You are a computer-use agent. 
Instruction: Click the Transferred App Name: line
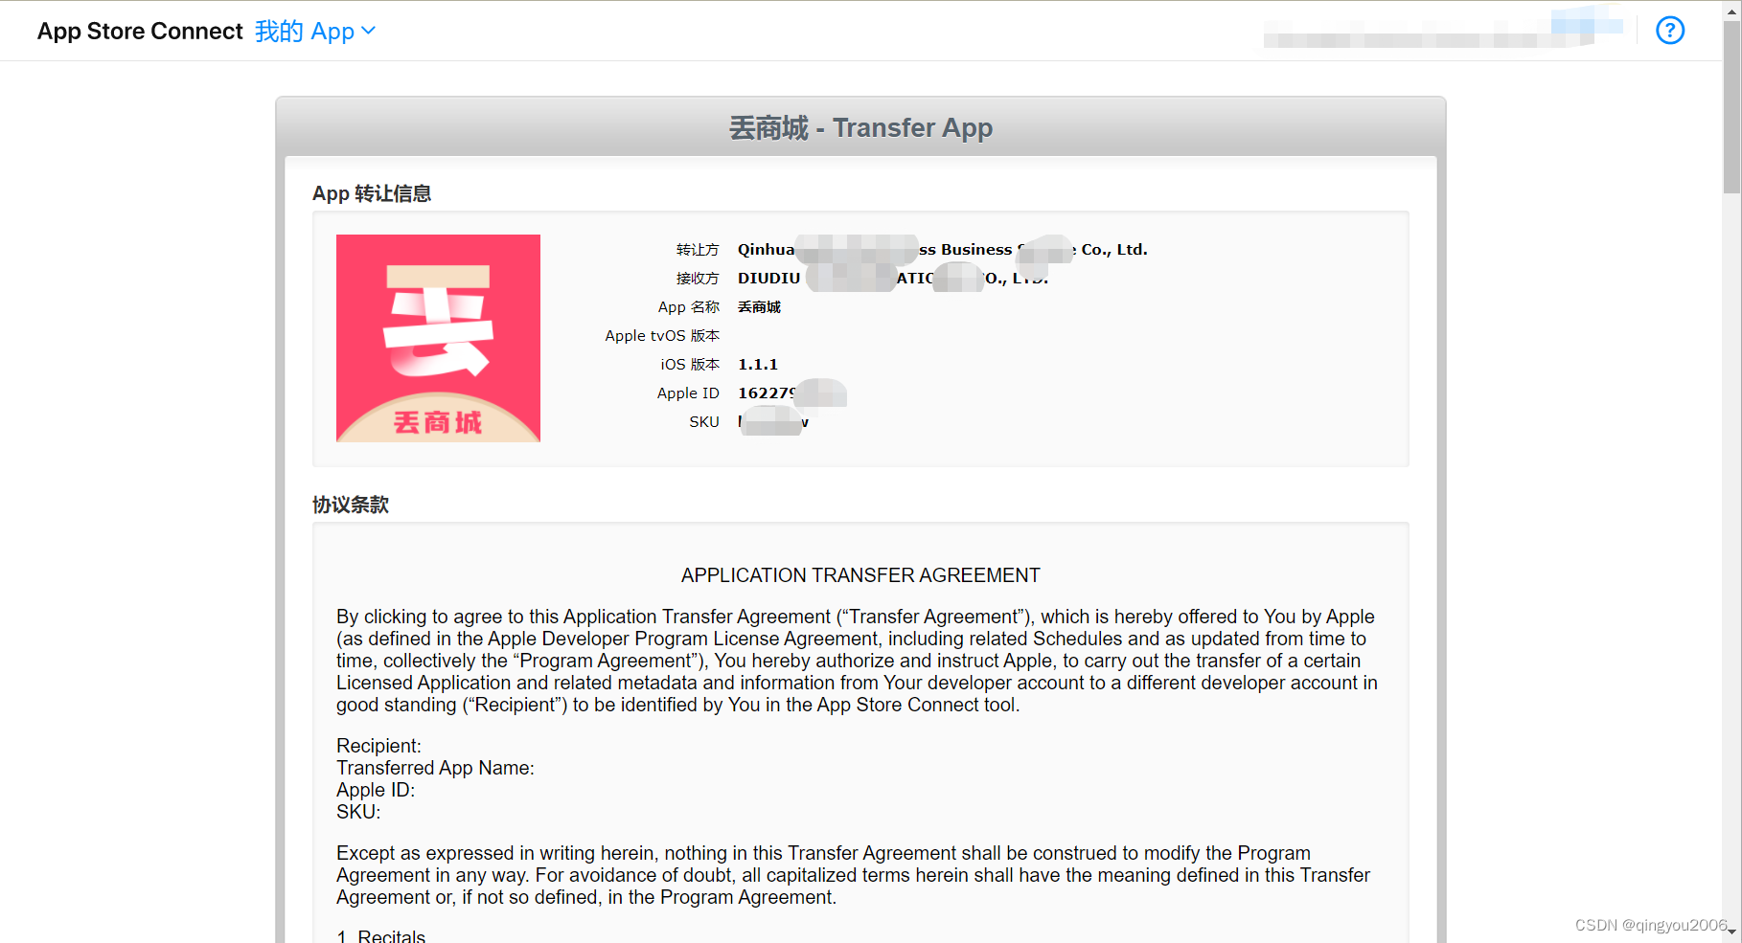pos(435,768)
